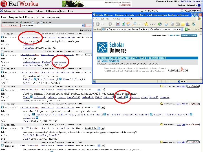
Task: Click Scholar Universe icon next to Rudd,P.M.
Action: click(x=35, y=79)
